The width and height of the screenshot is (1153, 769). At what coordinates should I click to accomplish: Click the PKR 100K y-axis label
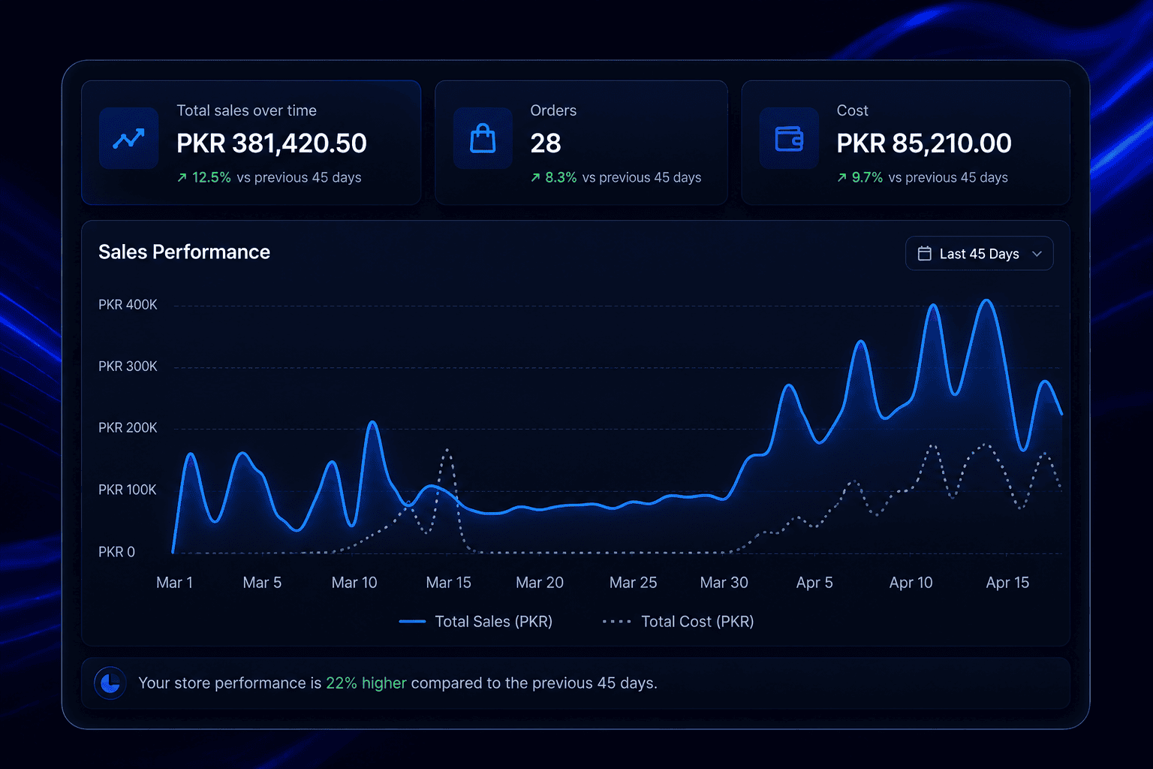pyautogui.click(x=128, y=490)
